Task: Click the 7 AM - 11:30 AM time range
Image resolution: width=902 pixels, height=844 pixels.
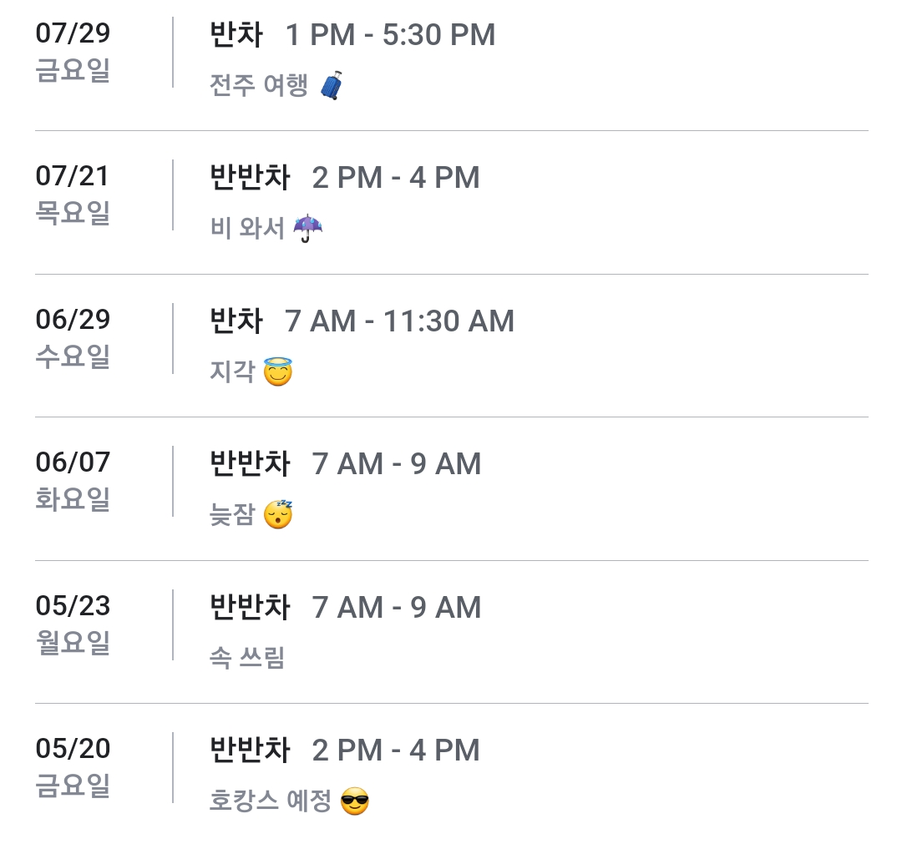Action: (399, 321)
